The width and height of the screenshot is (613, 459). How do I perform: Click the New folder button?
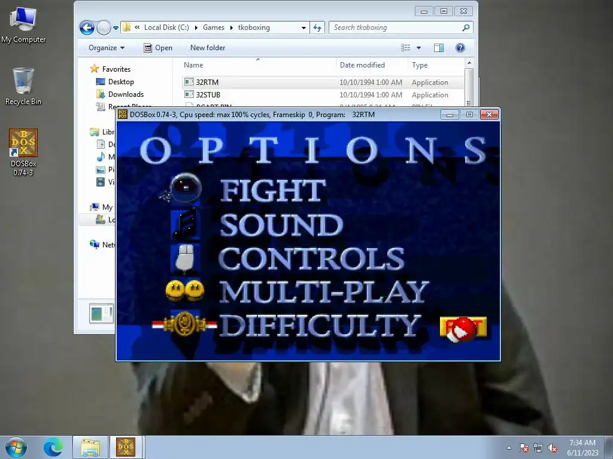pyautogui.click(x=208, y=48)
